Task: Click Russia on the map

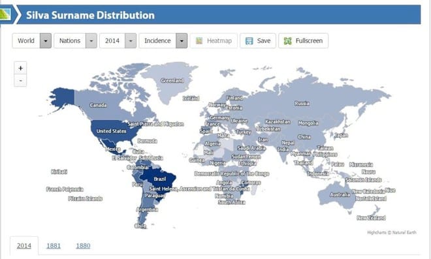Action: click(x=302, y=103)
